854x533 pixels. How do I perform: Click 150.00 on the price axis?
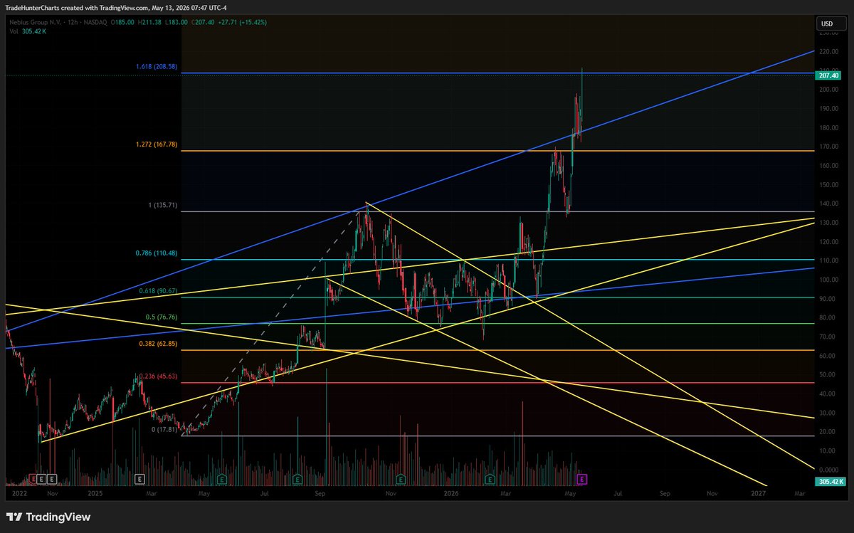point(829,185)
